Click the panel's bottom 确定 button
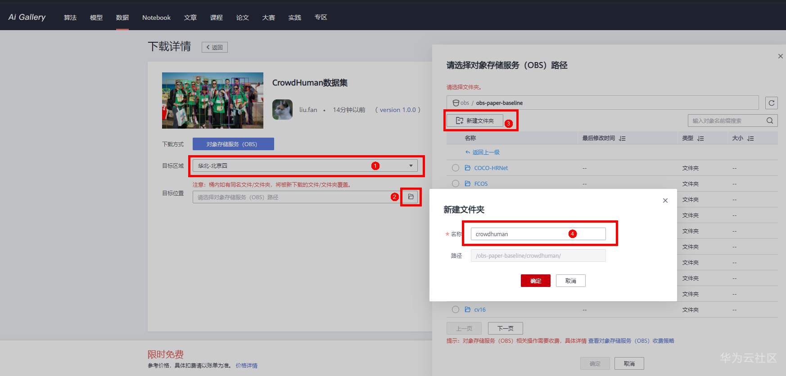 (x=595, y=363)
